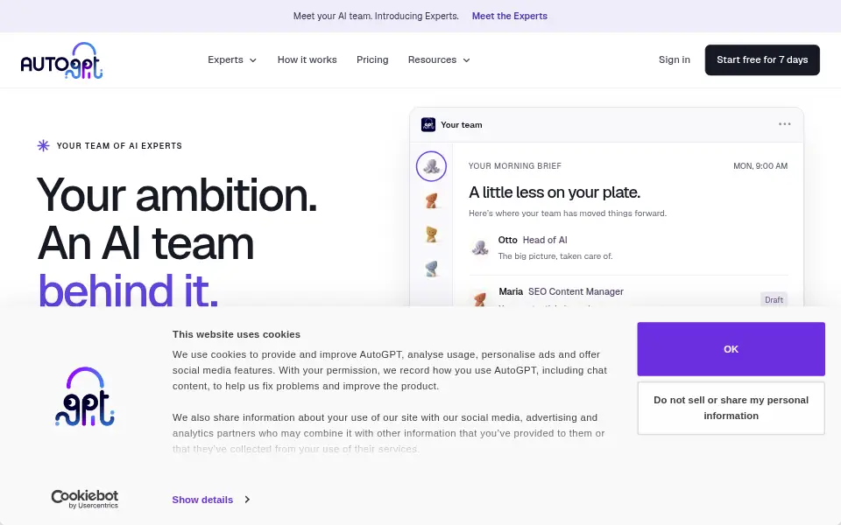Screen dimensions: 841x525
Task: Click Maria's avatar in morning brief
Action: point(480,298)
